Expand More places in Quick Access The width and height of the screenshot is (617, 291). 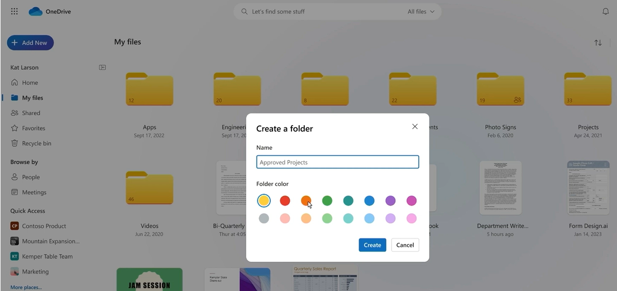tap(26, 287)
